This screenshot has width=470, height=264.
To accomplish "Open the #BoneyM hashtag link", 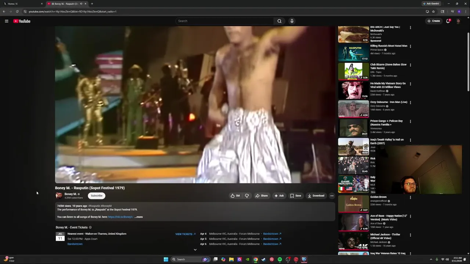I will [x=106, y=206].
